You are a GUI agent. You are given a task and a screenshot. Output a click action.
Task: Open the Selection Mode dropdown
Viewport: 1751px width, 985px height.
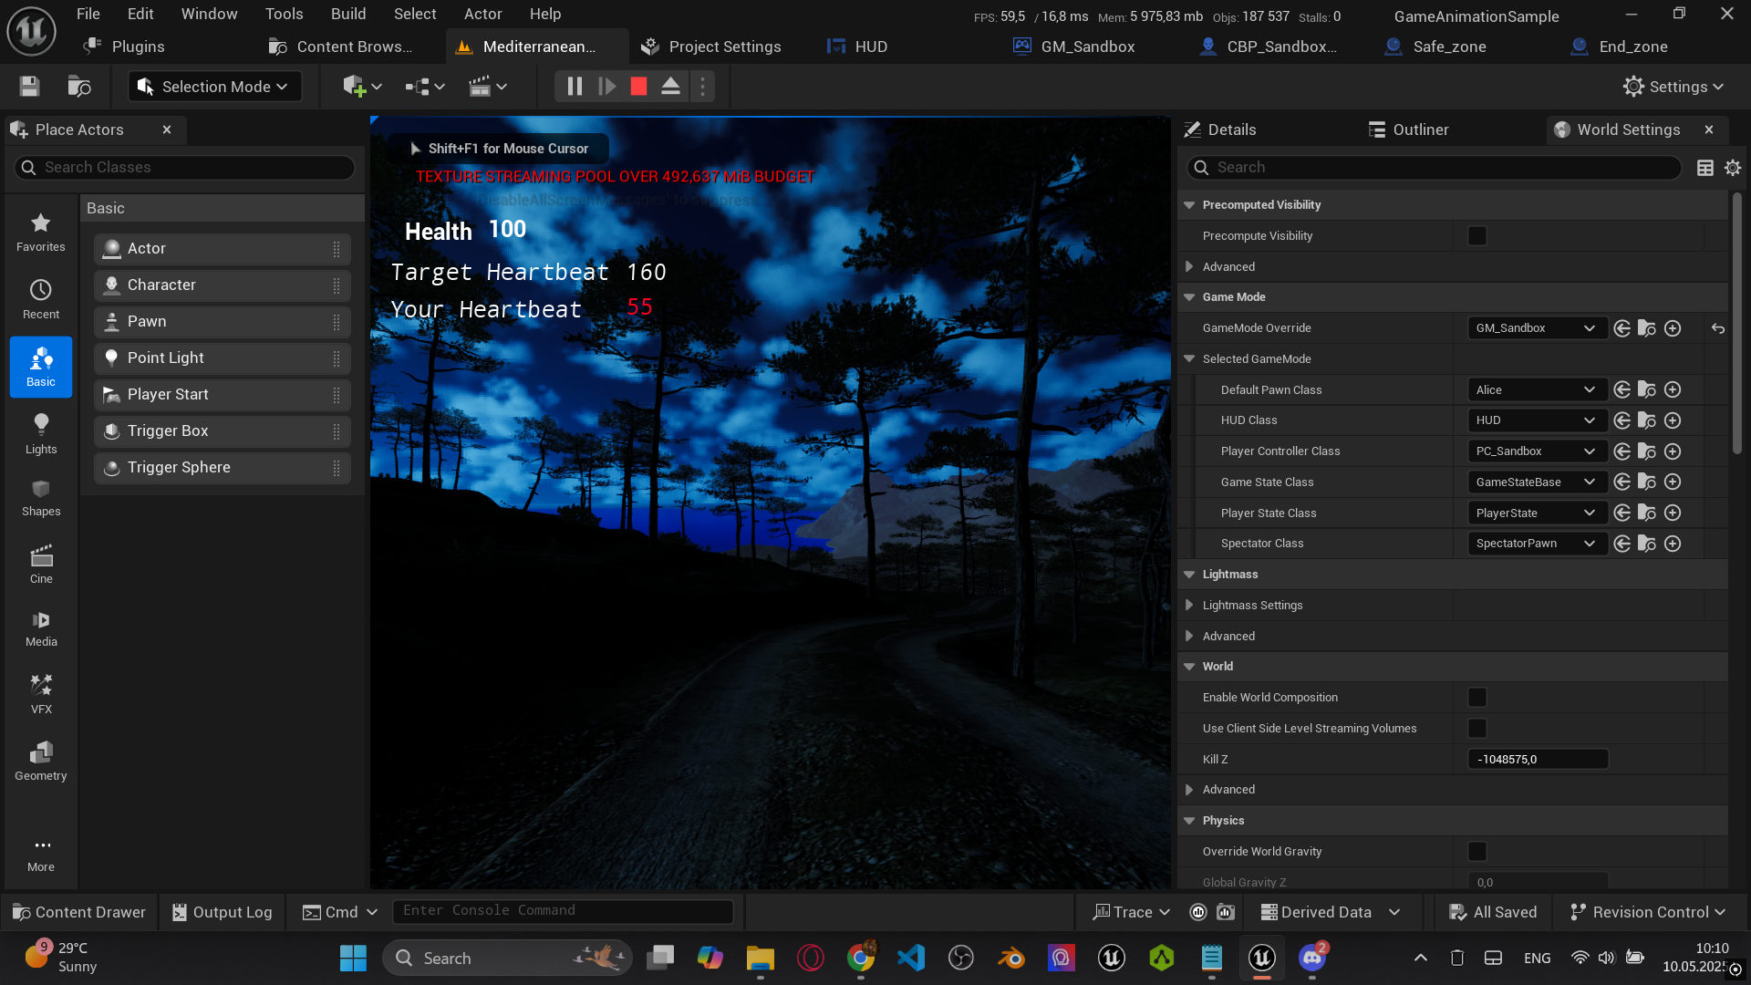pyautogui.click(x=215, y=87)
